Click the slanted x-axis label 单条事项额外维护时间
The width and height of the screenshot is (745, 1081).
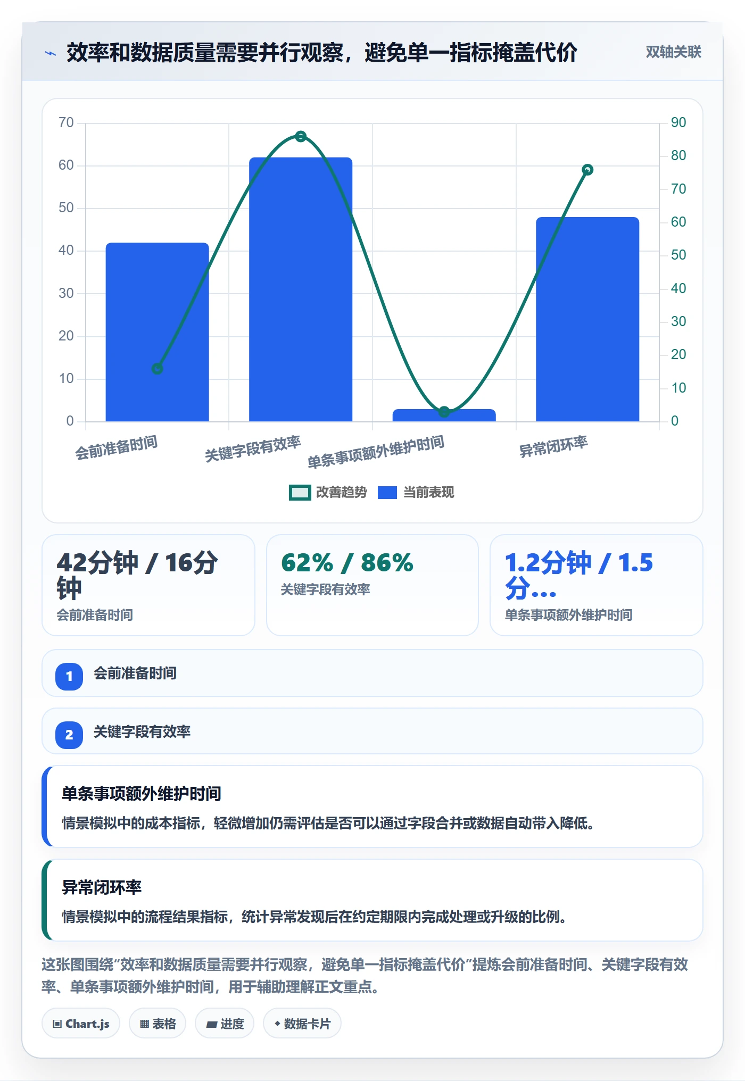pyautogui.click(x=376, y=452)
